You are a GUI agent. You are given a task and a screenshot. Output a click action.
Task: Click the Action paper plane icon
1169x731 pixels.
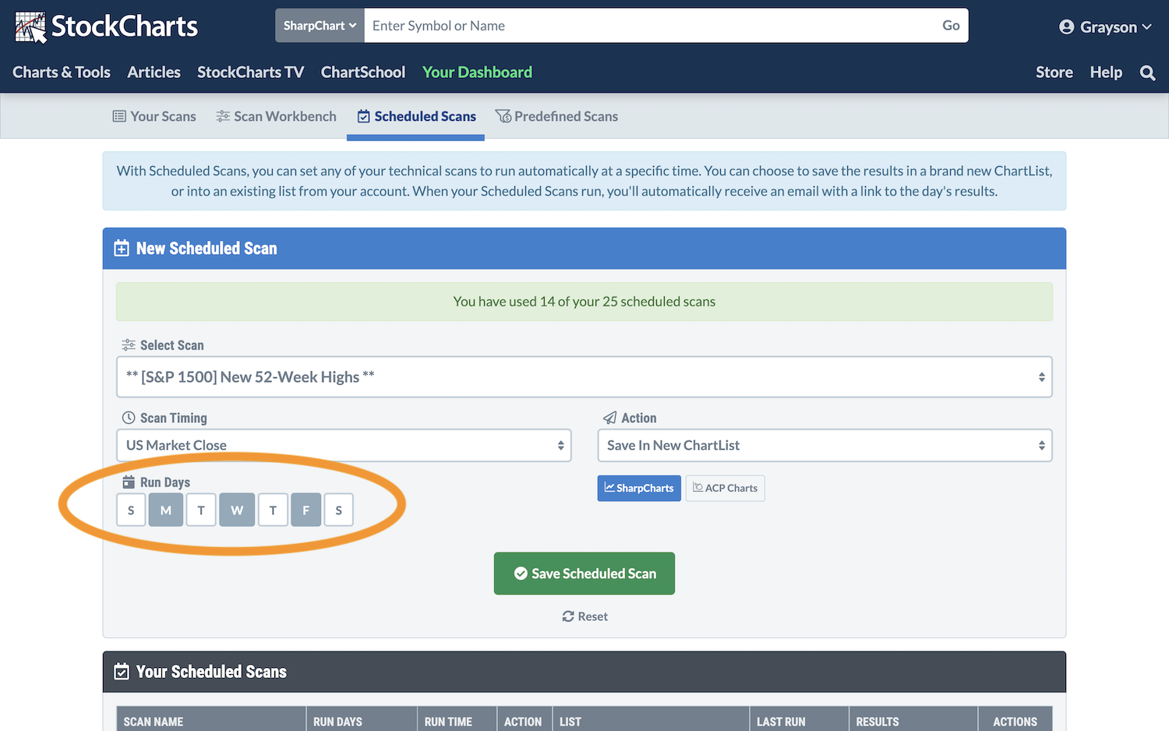pyautogui.click(x=610, y=418)
